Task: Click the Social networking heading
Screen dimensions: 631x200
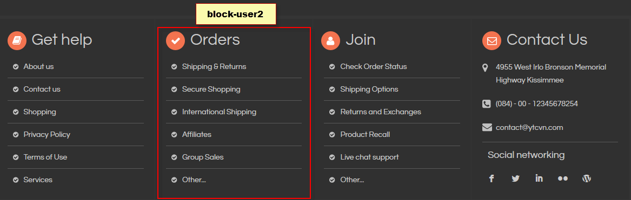Action: (x=526, y=155)
